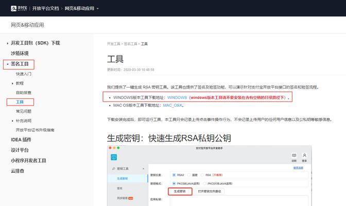Choose the 国密 key length radio button

coord(189,175)
